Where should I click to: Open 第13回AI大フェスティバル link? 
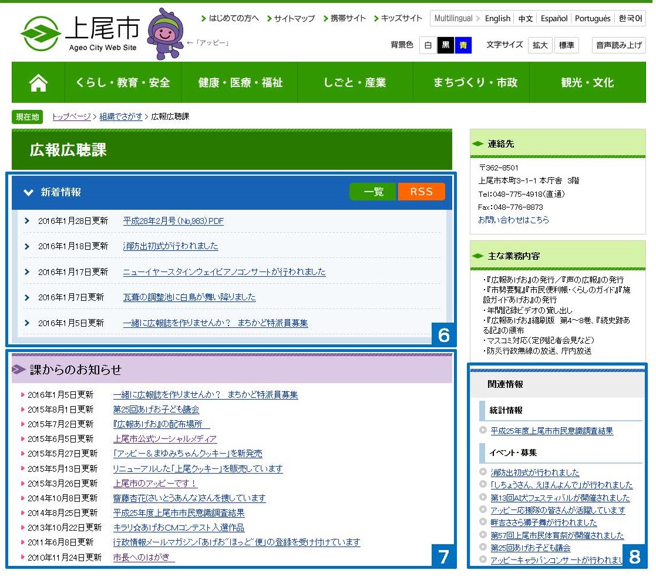[560, 498]
